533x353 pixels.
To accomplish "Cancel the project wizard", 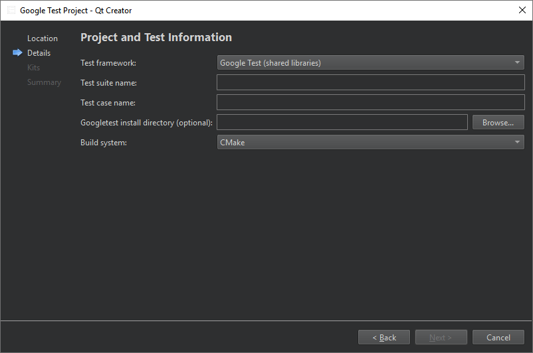I will 498,337.
